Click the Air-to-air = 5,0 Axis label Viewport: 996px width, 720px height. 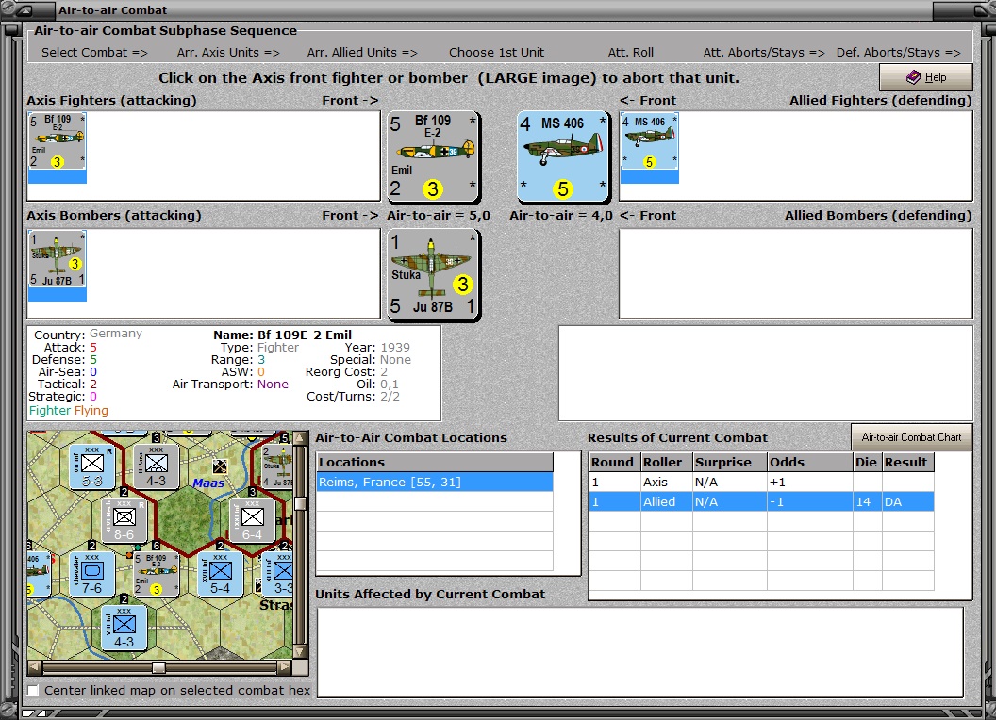pos(439,215)
